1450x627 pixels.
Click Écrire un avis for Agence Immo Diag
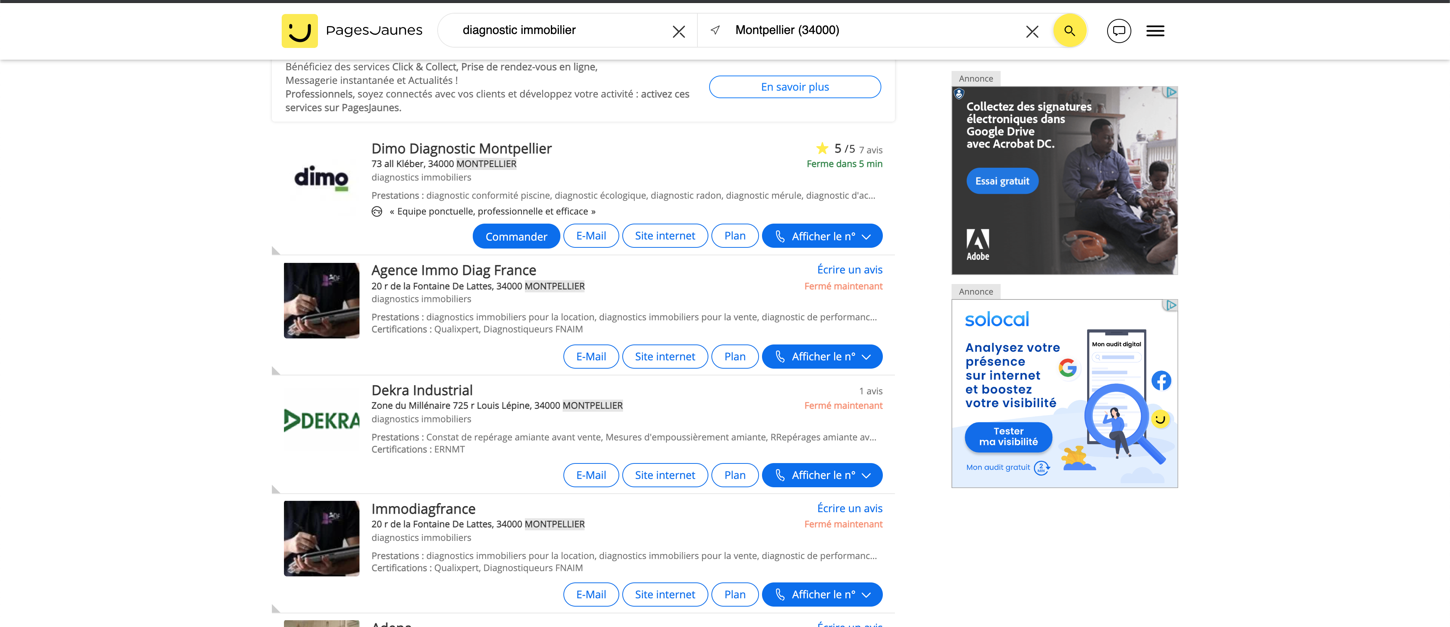pyautogui.click(x=849, y=270)
